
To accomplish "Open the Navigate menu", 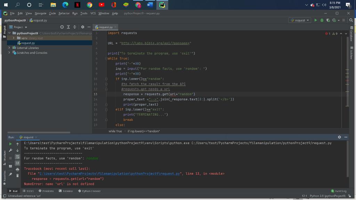I will [x=40, y=14].
